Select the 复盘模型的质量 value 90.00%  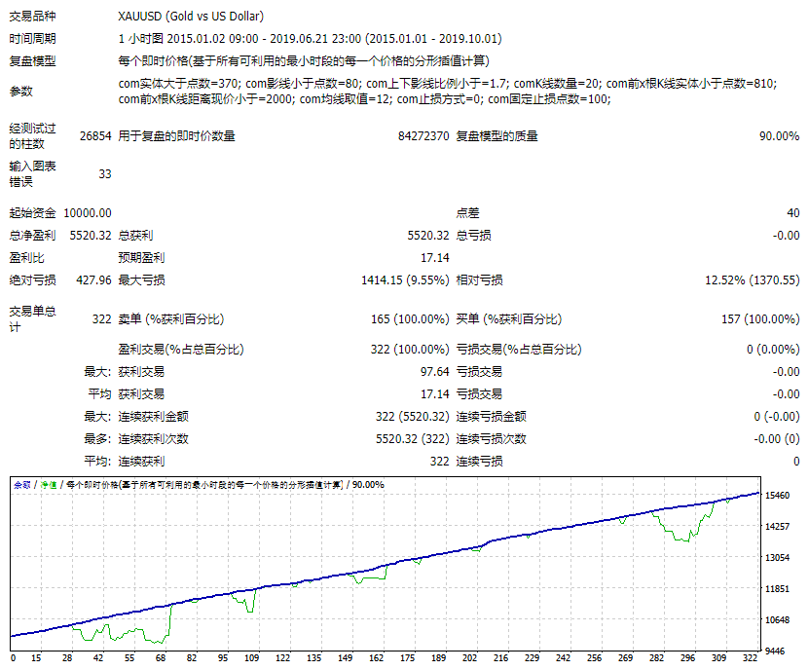coord(779,136)
